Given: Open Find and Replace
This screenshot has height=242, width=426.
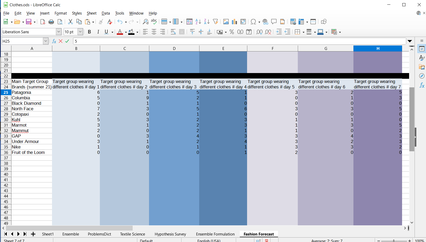Looking at the screenshot, I should (x=146, y=22).
